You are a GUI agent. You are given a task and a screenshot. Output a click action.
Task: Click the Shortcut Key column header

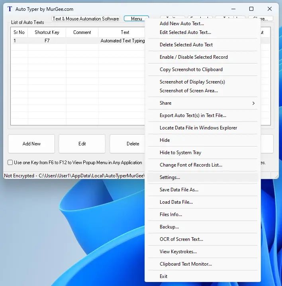pyautogui.click(x=47, y=32)
